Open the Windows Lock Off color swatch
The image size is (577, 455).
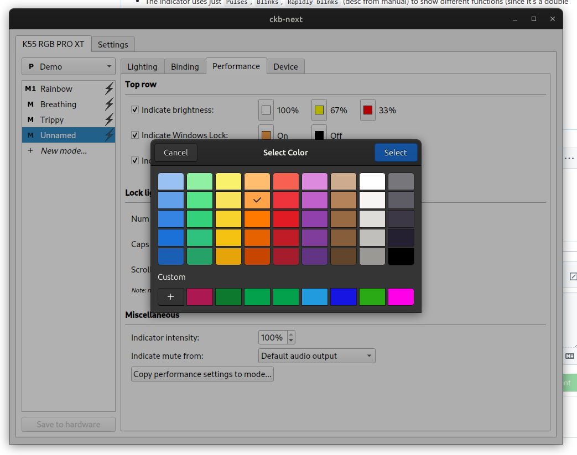(319, 134)
